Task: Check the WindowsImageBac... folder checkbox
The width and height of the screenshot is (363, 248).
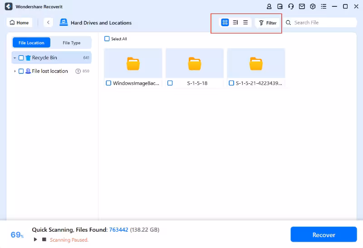Action: pyautogui.click(x=108, y=83)
